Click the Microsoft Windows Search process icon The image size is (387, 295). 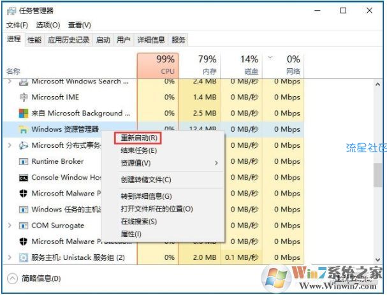coord(24,82)
